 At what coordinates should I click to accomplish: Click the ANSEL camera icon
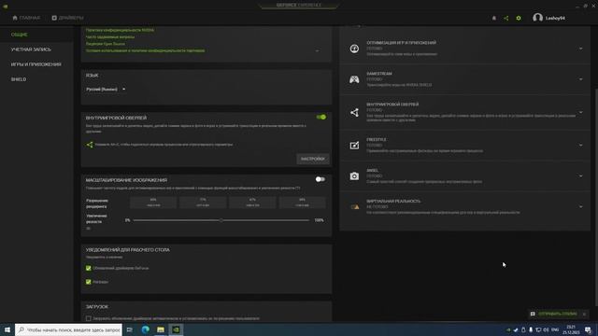(x=354, y=176)
